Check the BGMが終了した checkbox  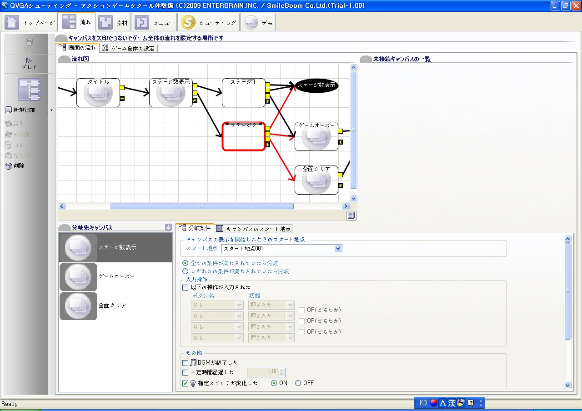185,363
